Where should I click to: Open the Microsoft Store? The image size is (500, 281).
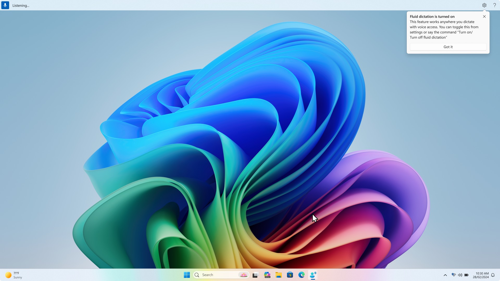290,274
